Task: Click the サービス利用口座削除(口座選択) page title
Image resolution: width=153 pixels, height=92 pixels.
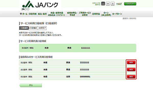Action: coord(39,23)
